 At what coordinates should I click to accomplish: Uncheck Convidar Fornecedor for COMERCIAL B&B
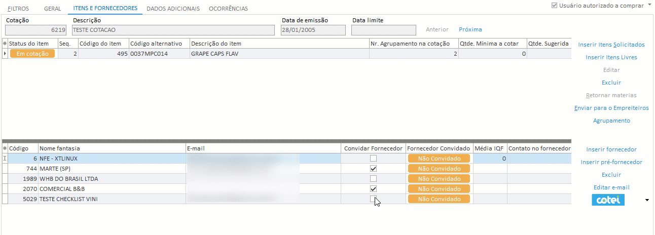(374, 189)
